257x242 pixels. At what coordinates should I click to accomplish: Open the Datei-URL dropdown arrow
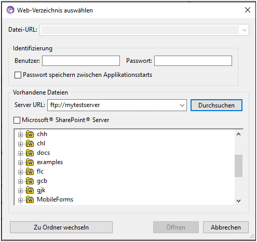(x=245, y=30)
